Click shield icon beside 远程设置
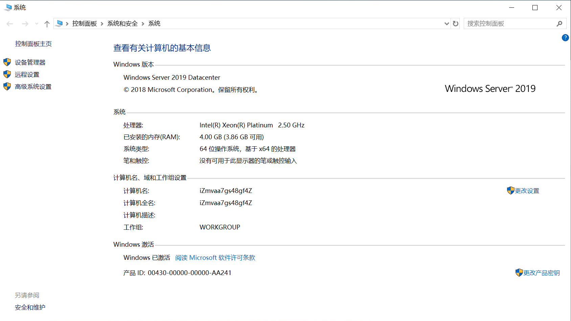 point(7,74)
